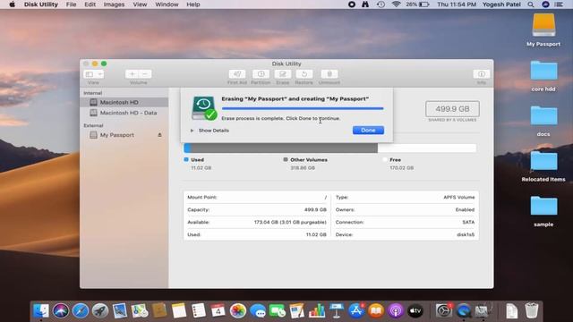Open Finder from the Dock
Image resolution: width=573 pixels, height=322 pixels.
point(41,310)
